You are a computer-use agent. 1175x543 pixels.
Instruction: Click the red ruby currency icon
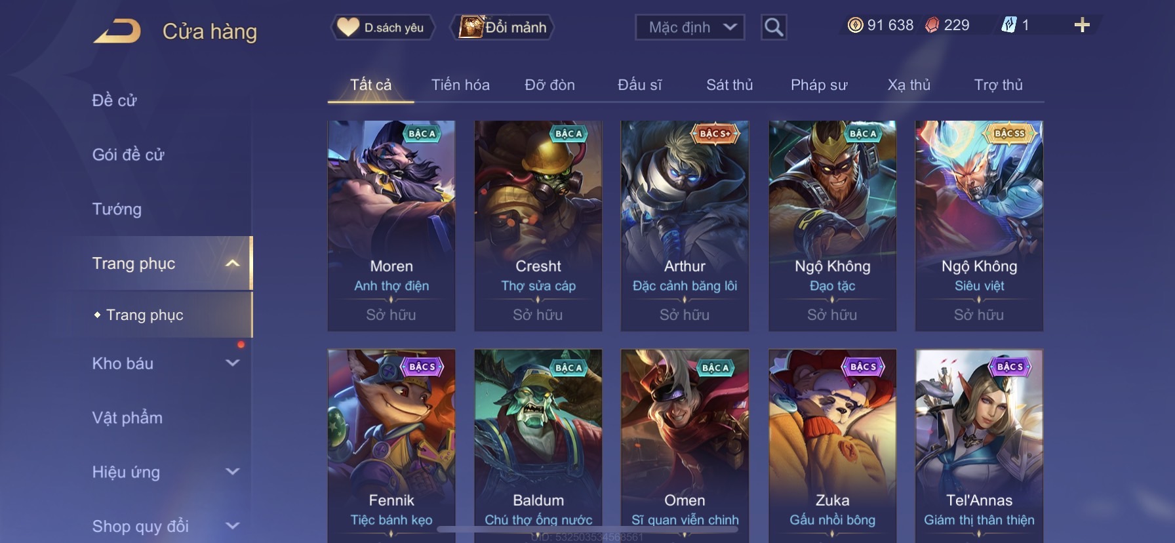[932, 25]
